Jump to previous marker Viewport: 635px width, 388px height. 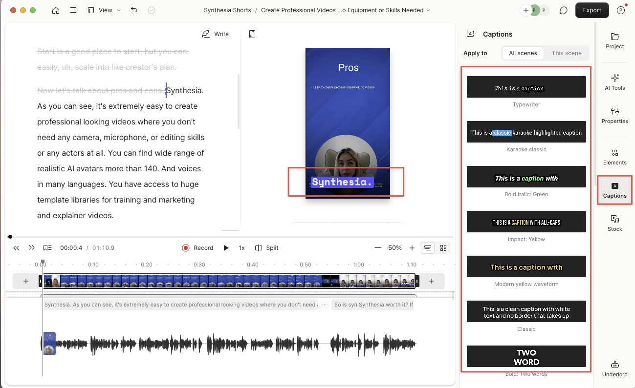tap(16, 248)
